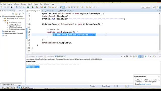Screen dimensions: 161x91
Task: Click the New Java Class icon
Action: coord(45,7)
